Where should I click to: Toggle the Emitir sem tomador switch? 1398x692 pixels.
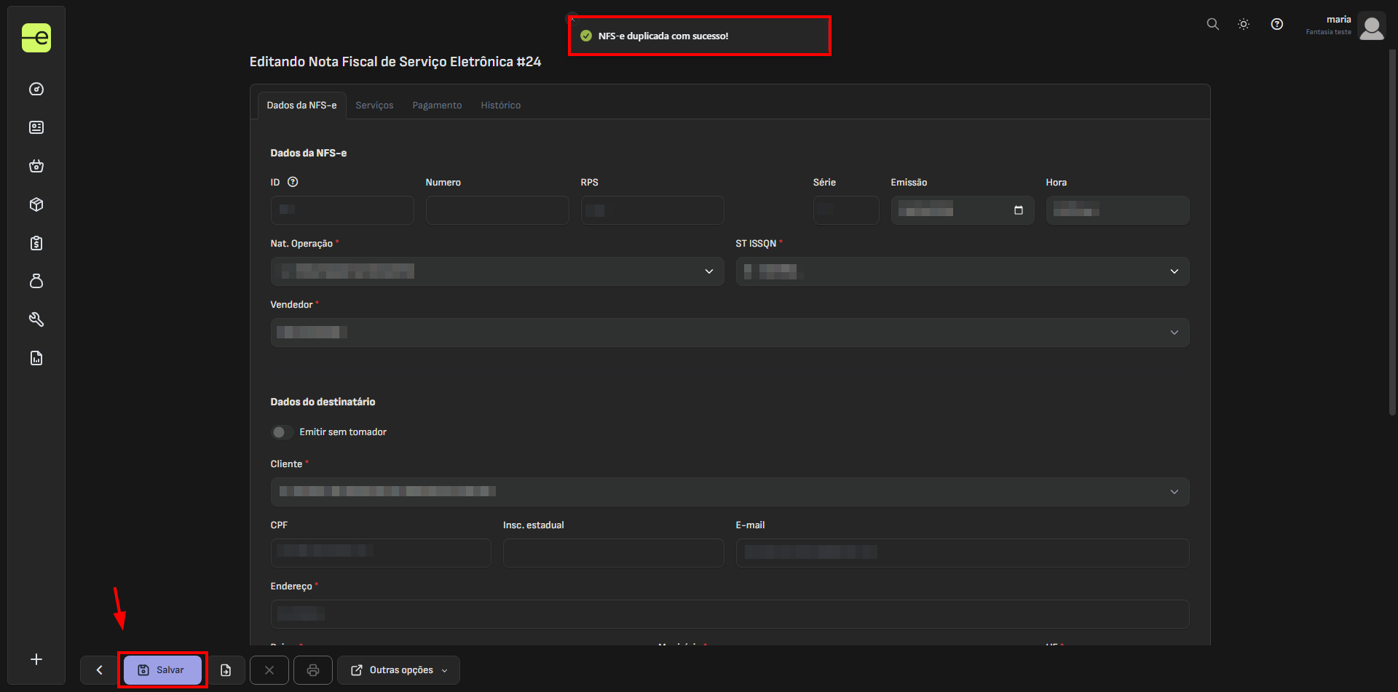[282, 432]
